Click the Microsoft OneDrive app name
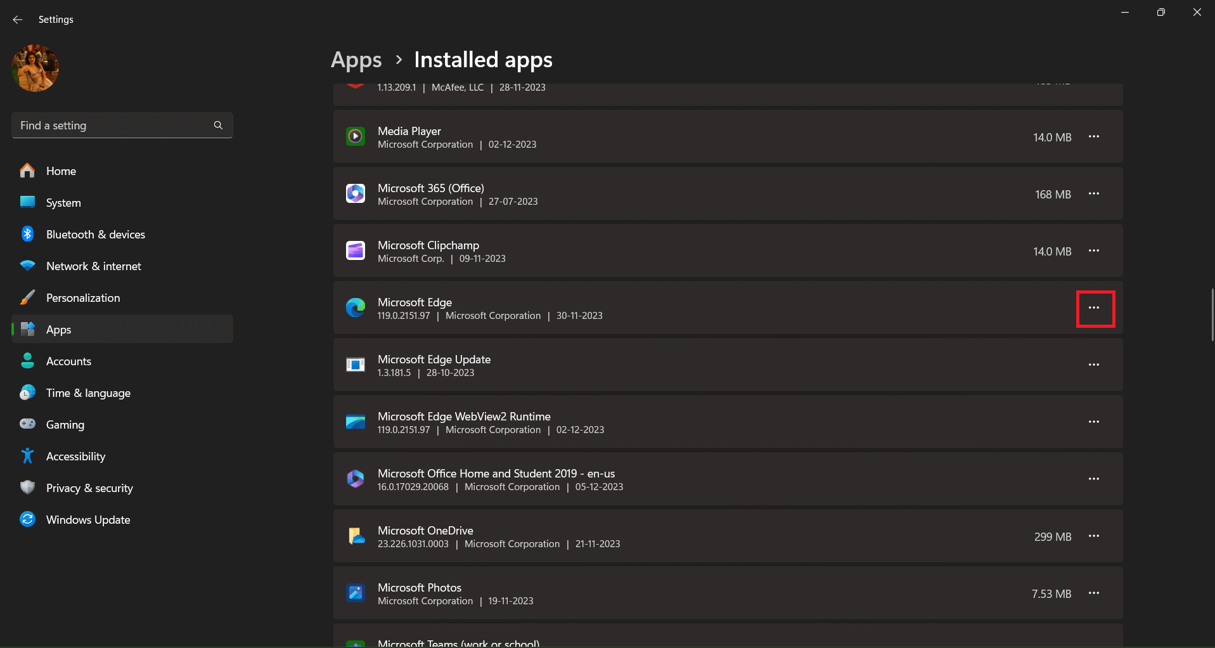 425,531
